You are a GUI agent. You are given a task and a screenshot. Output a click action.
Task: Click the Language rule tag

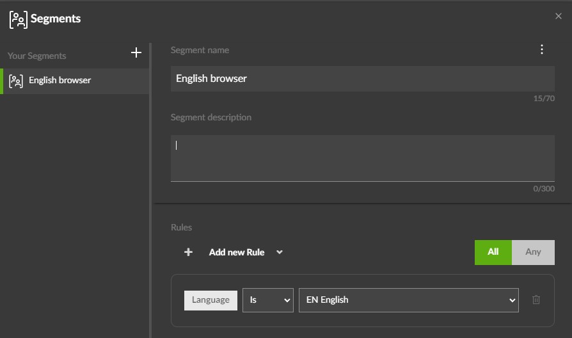click(211, 300)
